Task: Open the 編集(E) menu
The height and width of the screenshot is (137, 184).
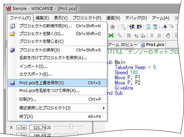Action: (42, 18)
